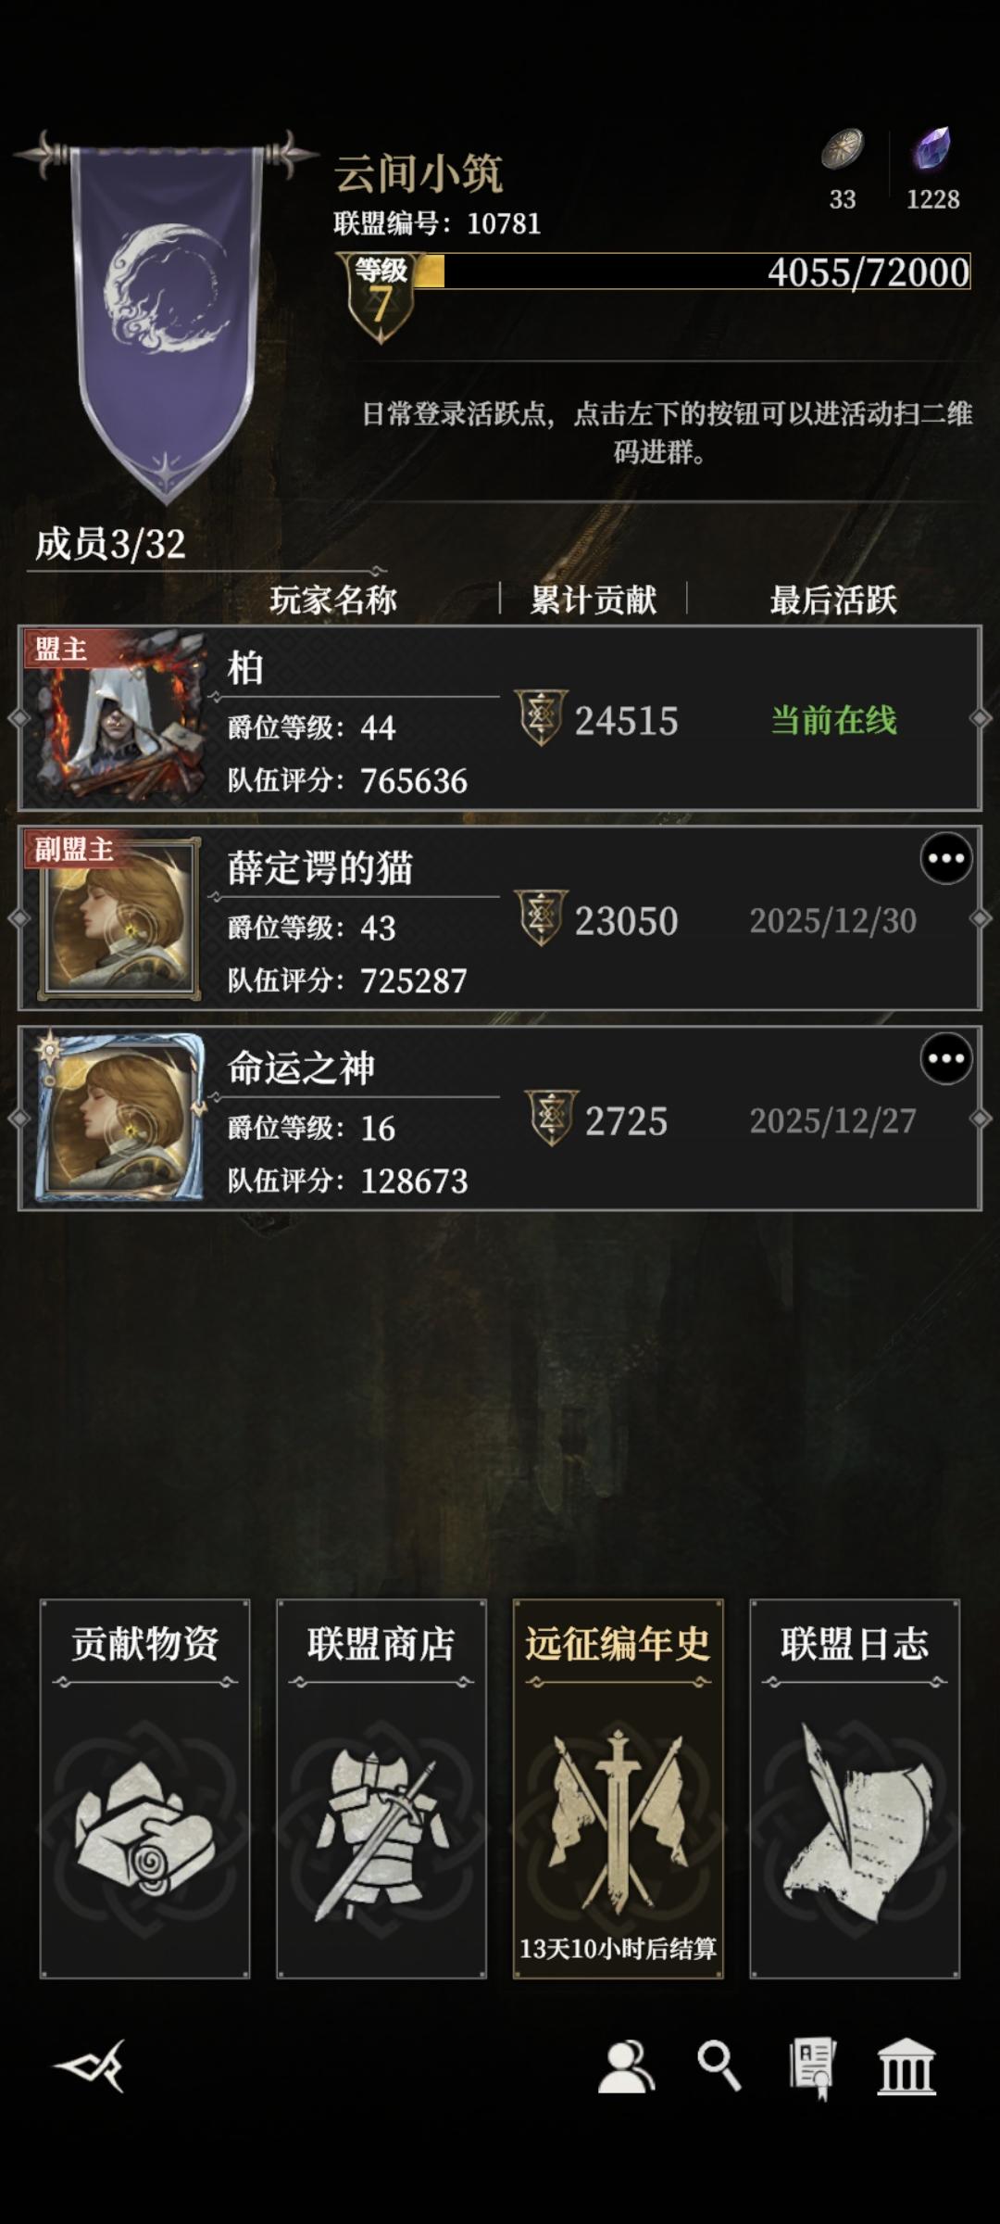Select the 柏 leader avatar
This screenshot has width=1000, height=2224.
(115, 718)
